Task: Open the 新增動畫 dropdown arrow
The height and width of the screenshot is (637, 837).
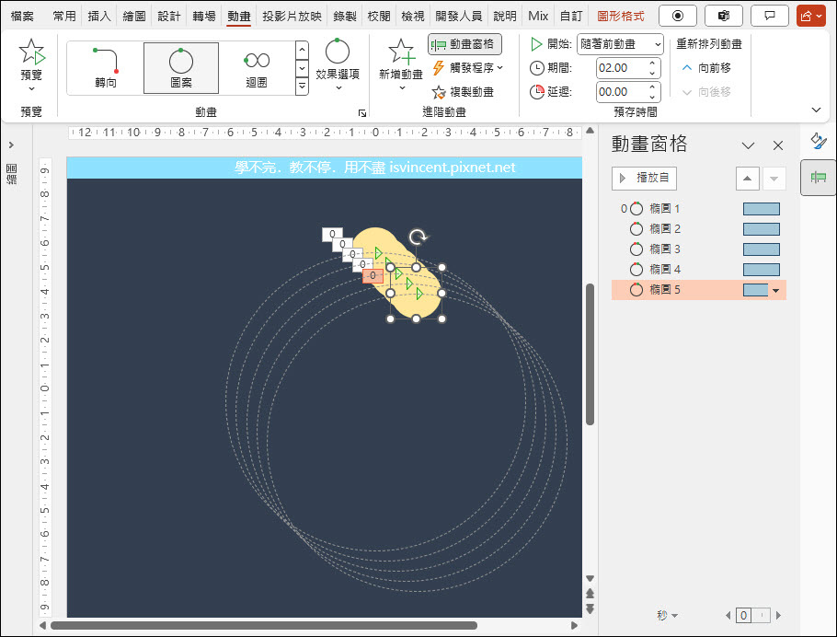Action: (x=401, y=88)
